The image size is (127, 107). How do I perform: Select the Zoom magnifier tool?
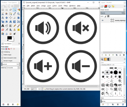pyautogui.click(x=19, y=14)
